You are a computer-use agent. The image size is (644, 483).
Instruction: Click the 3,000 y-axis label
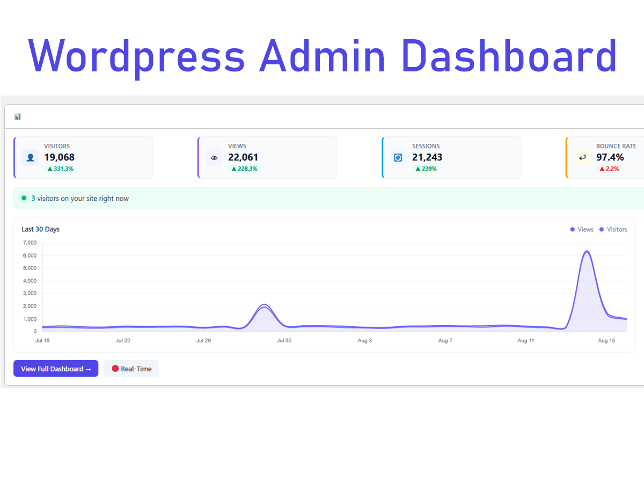pos(30,293)
